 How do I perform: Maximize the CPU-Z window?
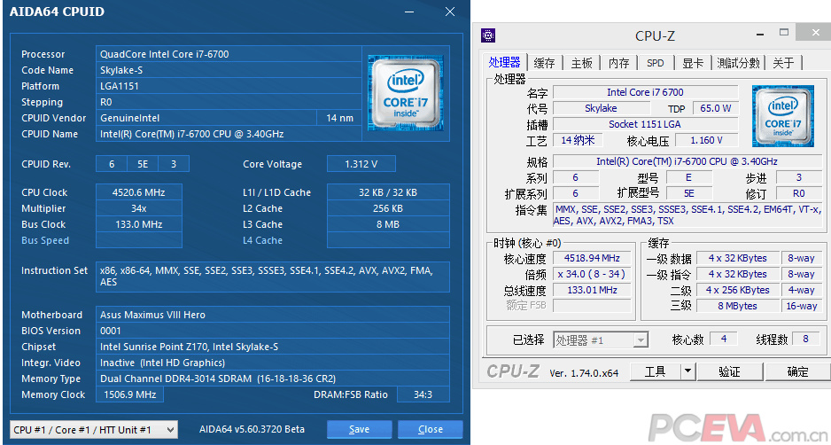[784, 32]
